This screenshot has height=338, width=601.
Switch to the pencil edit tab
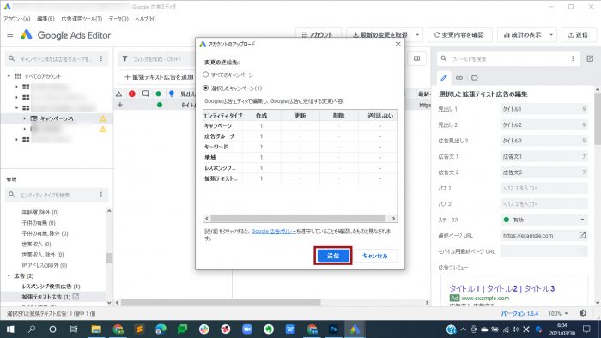click(444, 78)
